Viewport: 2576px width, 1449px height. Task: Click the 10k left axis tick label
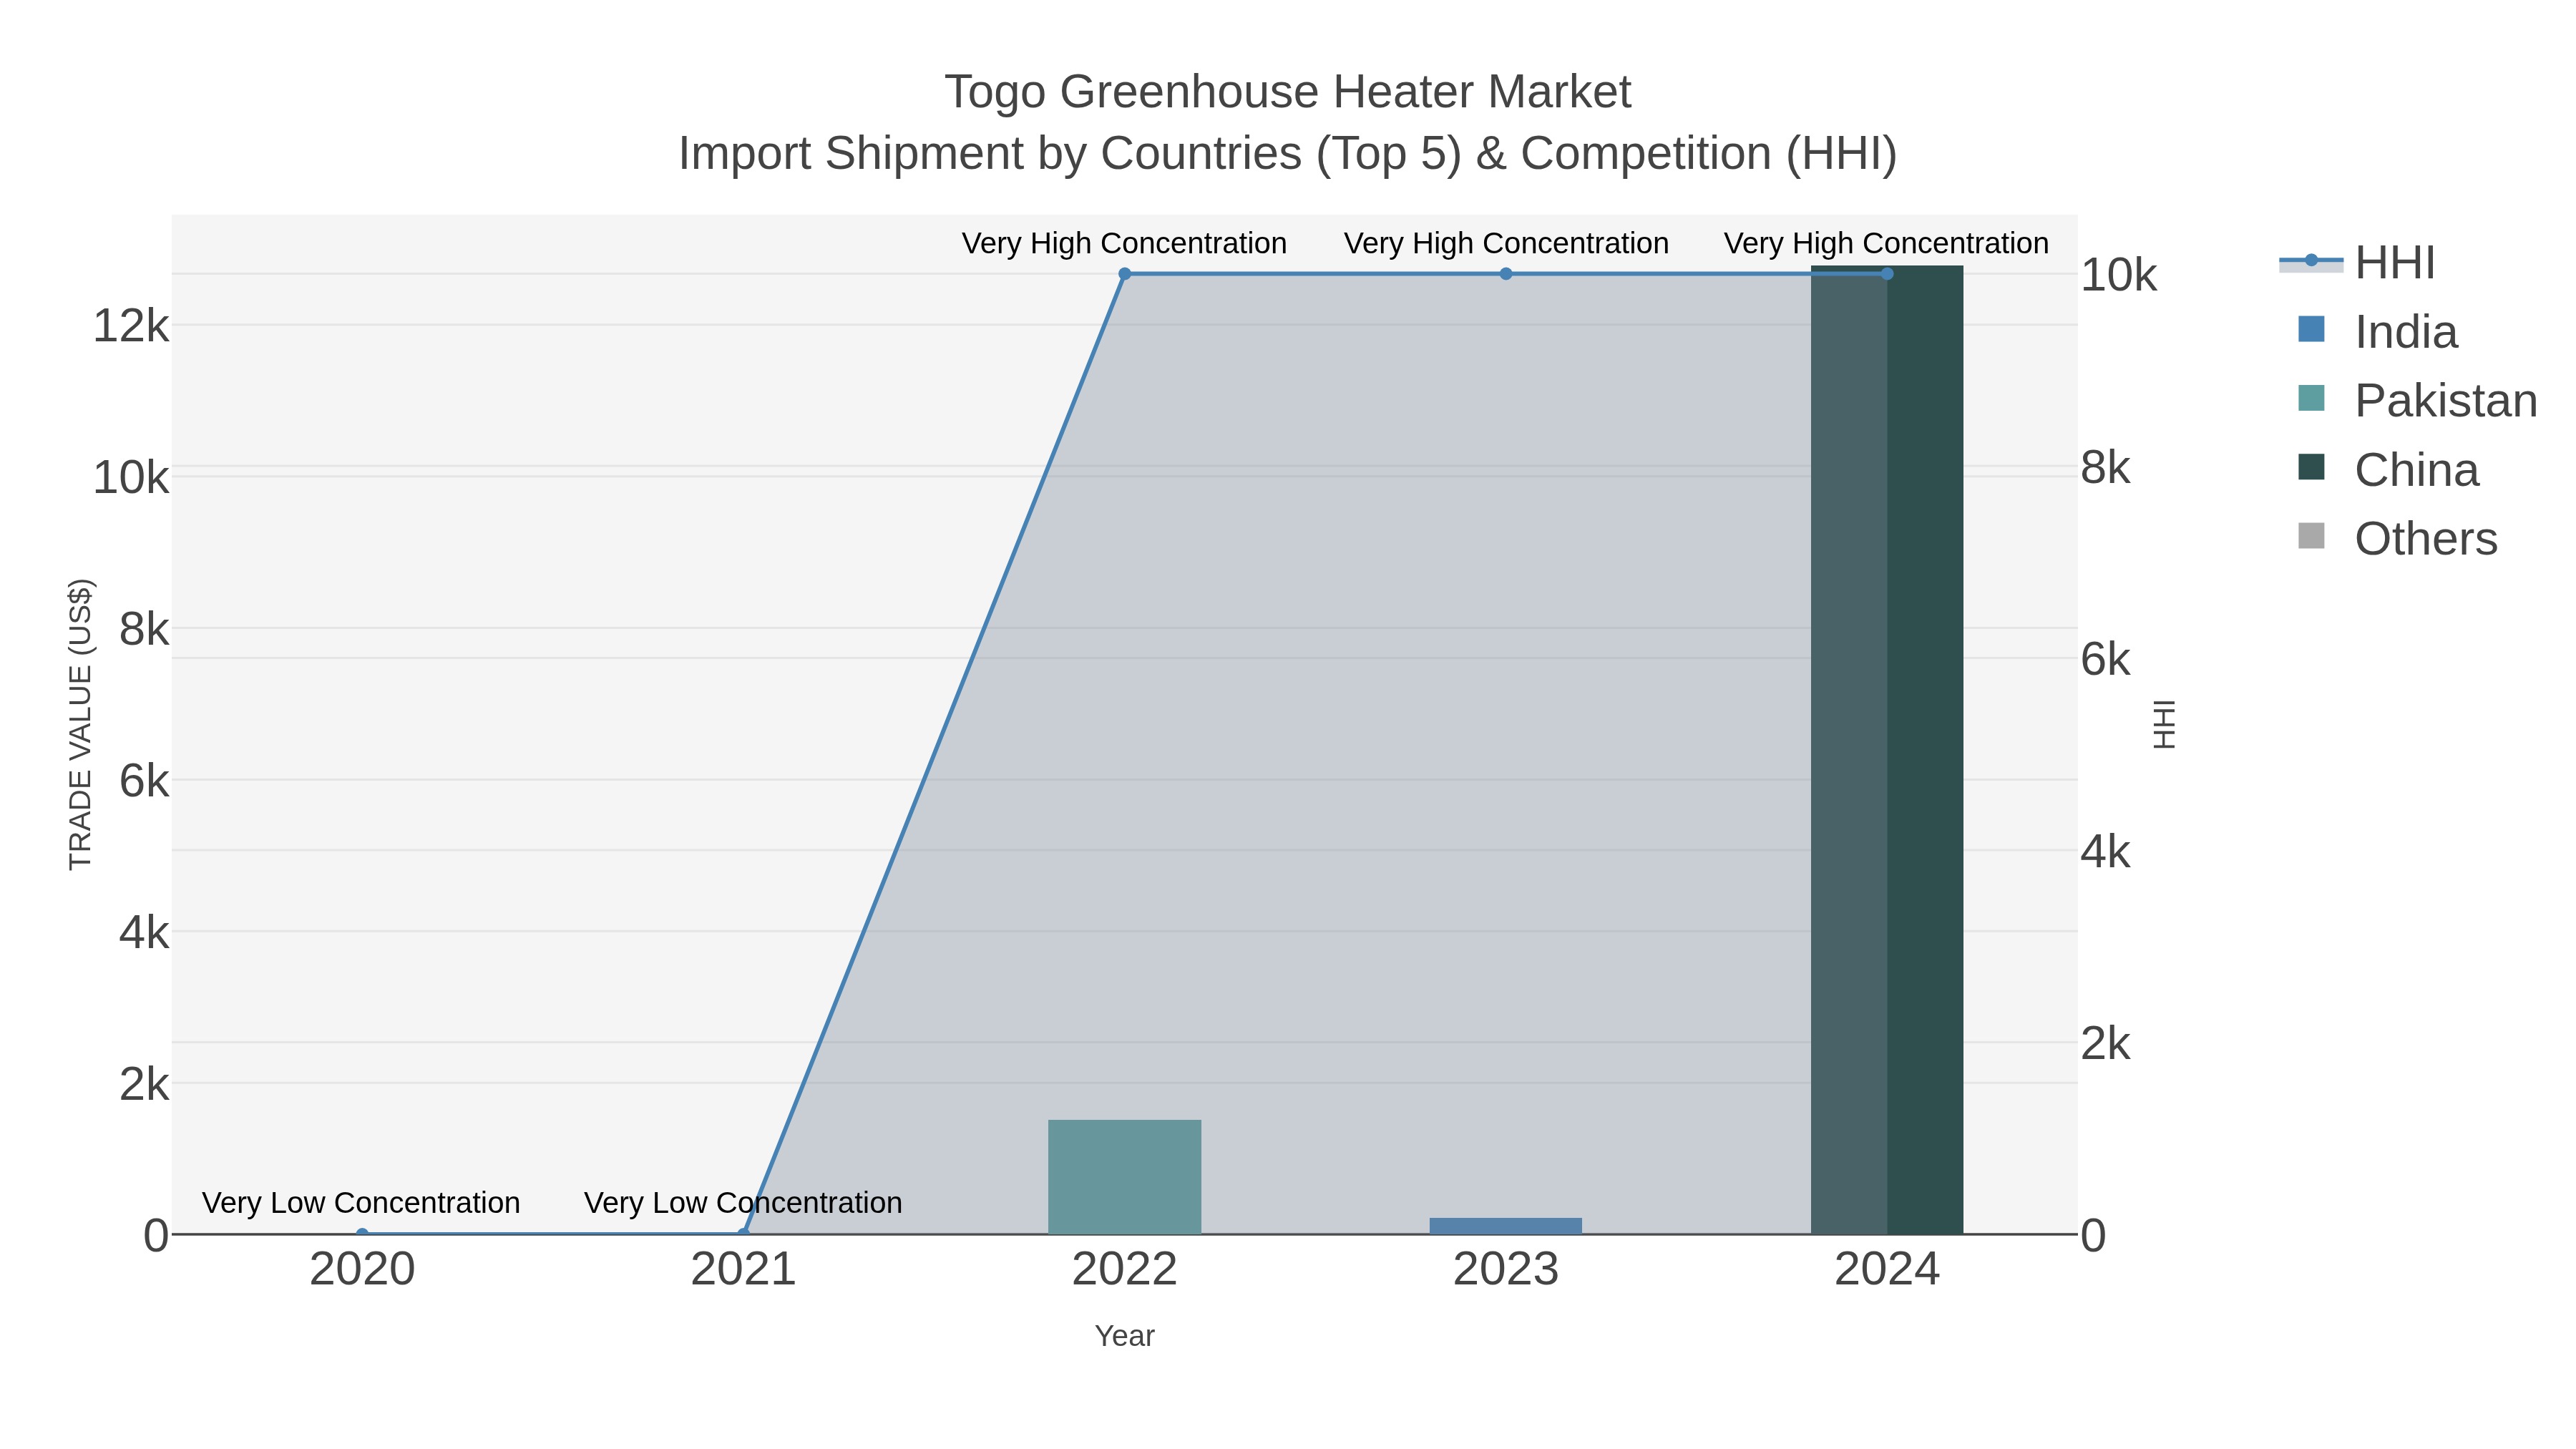tap(130, 478)
